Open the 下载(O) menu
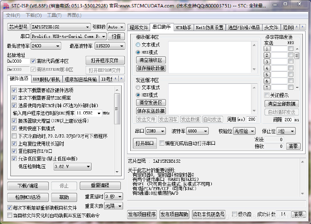This screenshot has width=311, height=224. coord(33,15)
